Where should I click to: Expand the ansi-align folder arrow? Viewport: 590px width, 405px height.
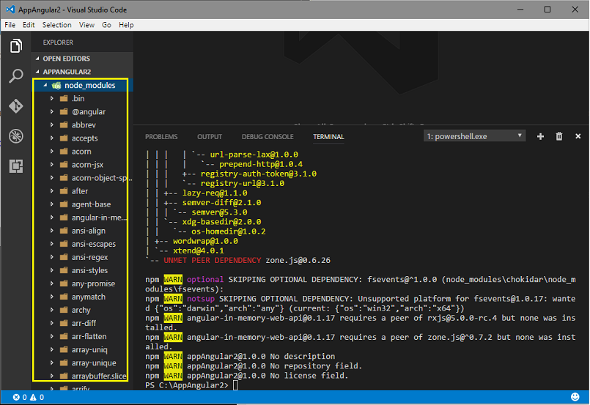pos(52,231)
